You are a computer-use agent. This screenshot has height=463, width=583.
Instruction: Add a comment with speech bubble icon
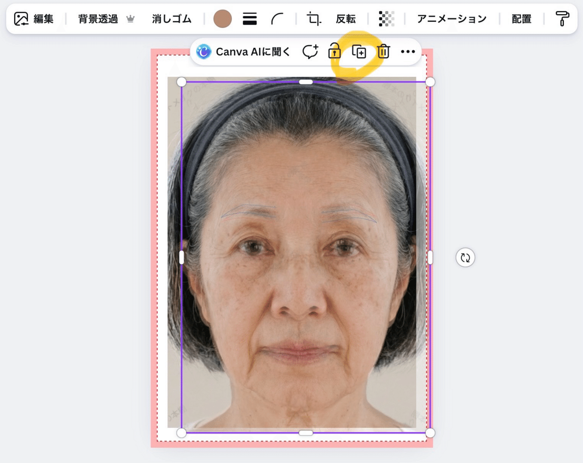click(310, 52)
